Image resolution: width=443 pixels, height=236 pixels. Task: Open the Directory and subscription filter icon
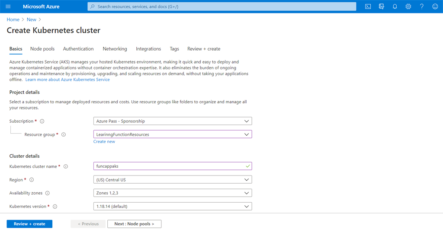[382, 6]
